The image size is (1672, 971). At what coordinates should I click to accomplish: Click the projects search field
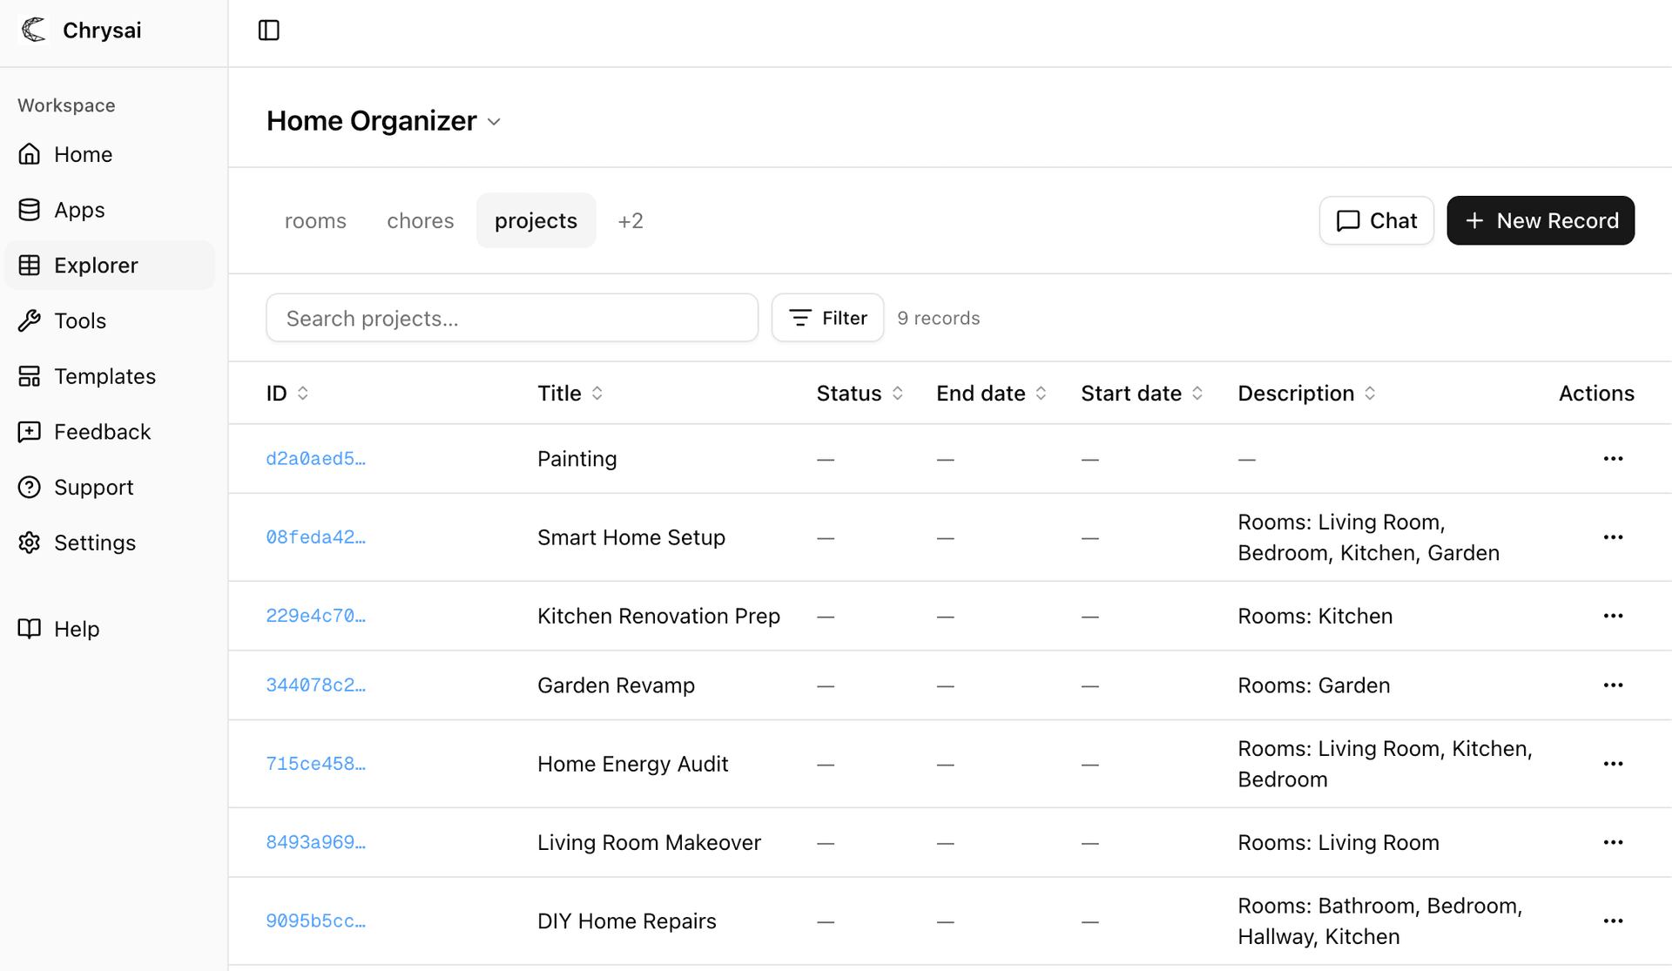[x=512, y=317]
